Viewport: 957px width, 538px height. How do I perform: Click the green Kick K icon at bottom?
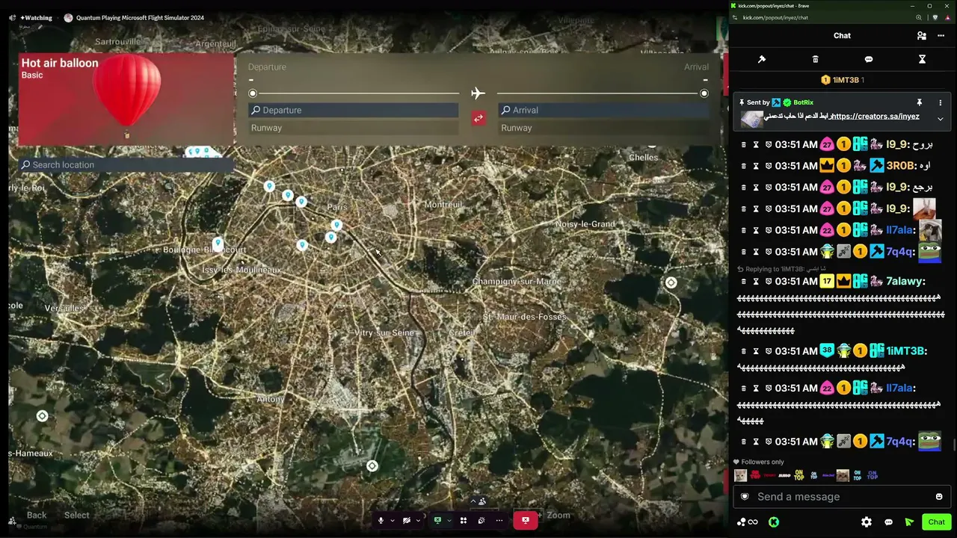point(774,522)
